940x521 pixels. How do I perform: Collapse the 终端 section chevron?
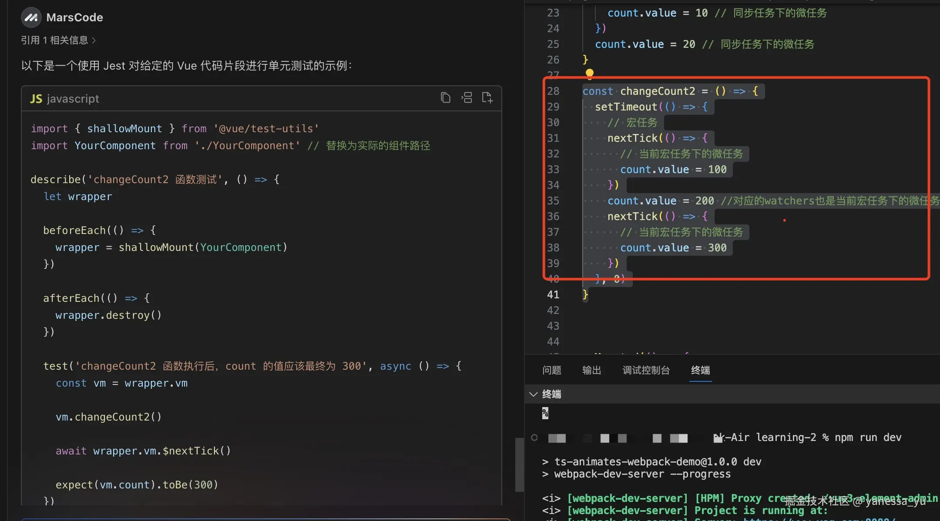[533, 394]
